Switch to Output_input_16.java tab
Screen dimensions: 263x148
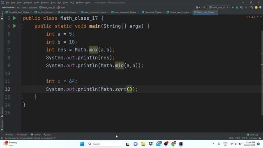point(179,12)
